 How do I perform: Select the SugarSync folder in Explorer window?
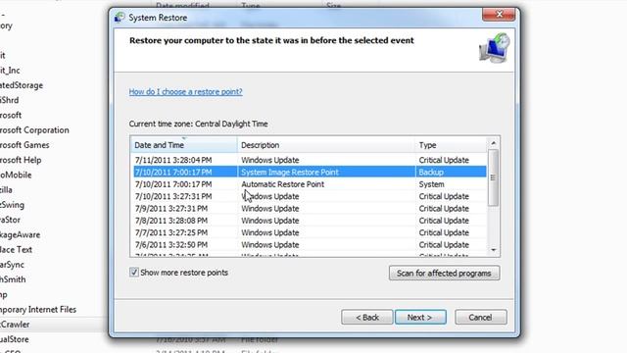tap(12, 265)
